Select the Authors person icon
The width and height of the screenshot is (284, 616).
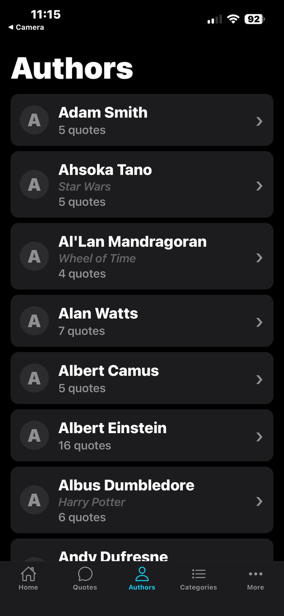(142, 573)
